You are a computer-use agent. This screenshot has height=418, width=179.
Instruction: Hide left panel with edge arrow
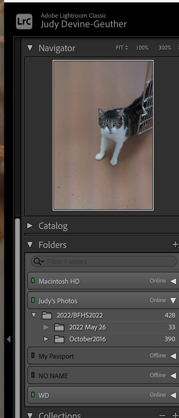coord(8,339)
